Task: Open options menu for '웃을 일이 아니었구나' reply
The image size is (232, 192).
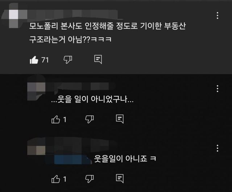Action: (x=217, y=89)
